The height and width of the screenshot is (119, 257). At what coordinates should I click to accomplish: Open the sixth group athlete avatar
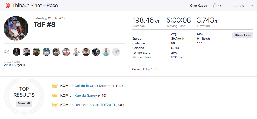66,52
